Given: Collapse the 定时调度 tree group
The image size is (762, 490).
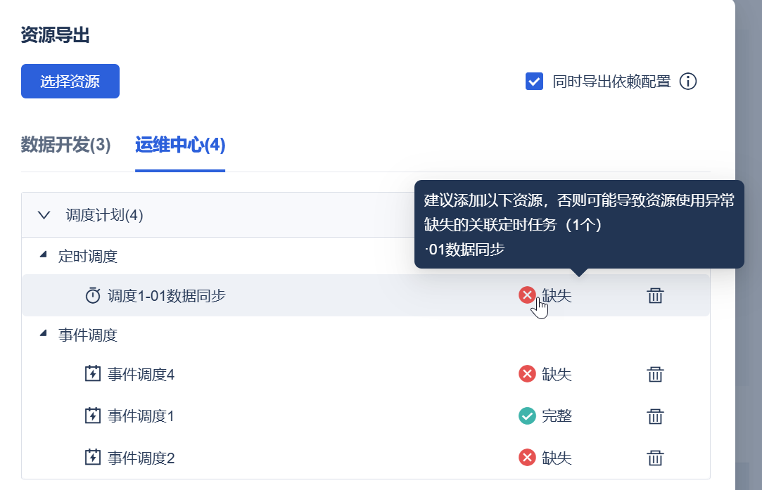Looking at the screenshot, I should [x=44, y=256].
